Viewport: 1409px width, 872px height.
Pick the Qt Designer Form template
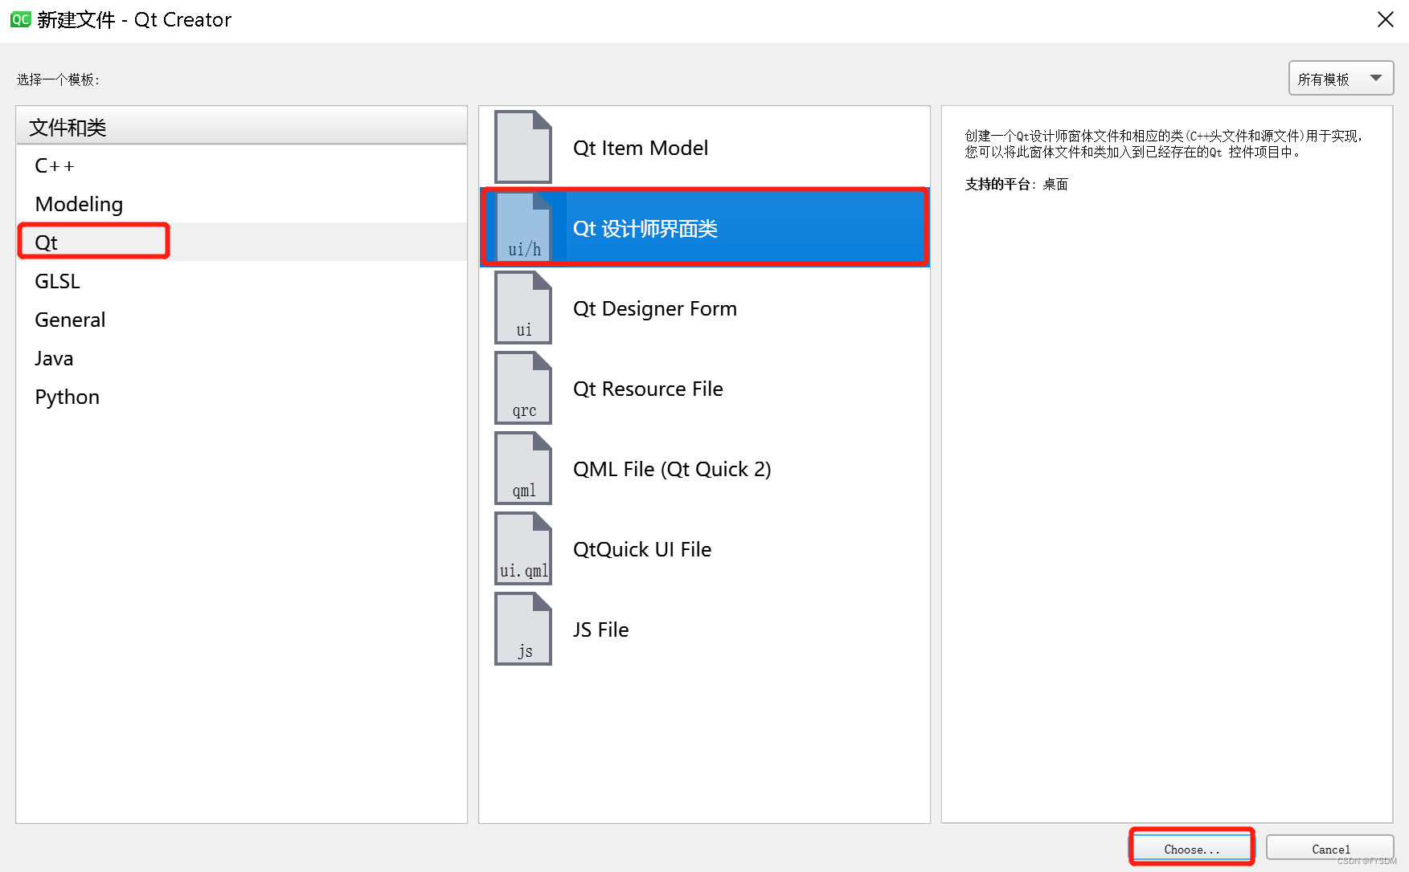coord(705,308)
